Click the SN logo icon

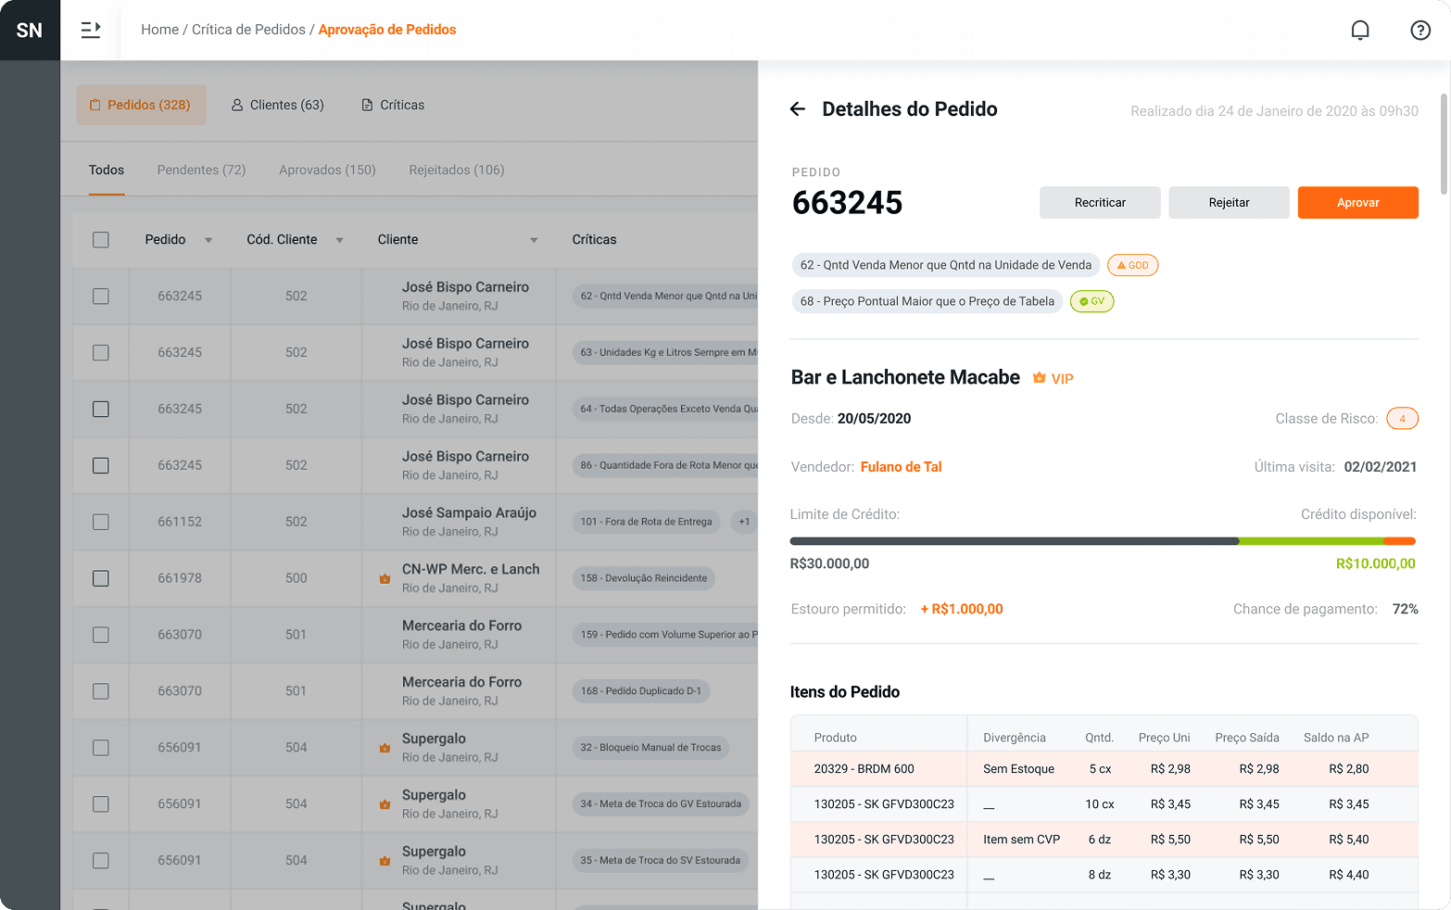[30, 30]
